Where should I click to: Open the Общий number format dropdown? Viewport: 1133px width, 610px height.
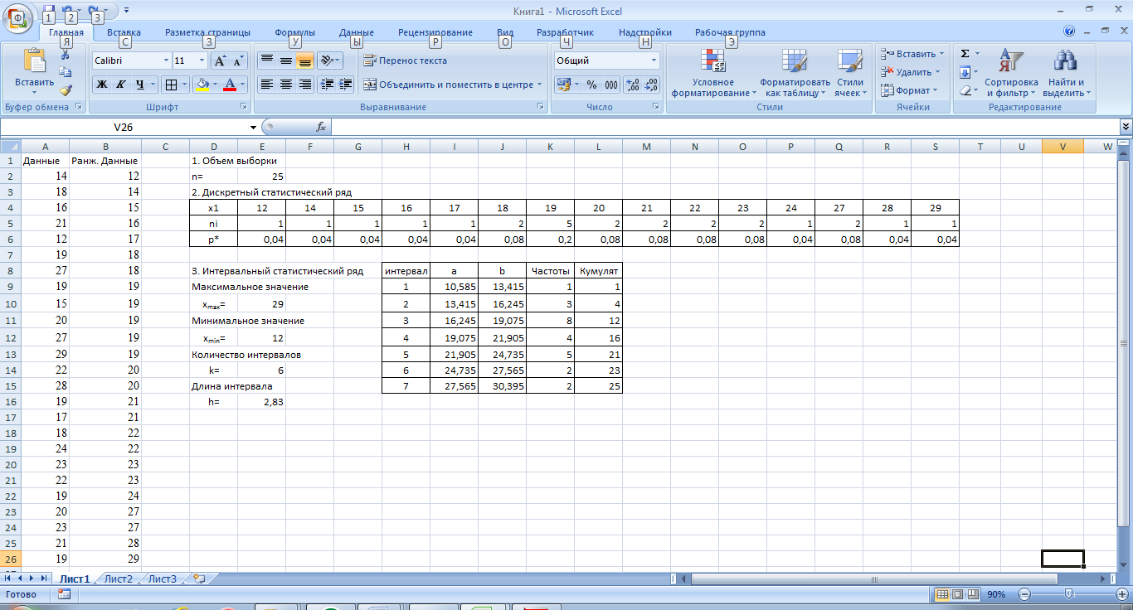coord(654,61)
